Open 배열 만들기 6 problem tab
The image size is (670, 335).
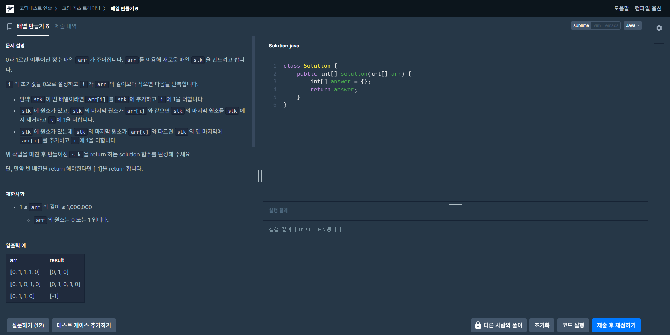33,27
